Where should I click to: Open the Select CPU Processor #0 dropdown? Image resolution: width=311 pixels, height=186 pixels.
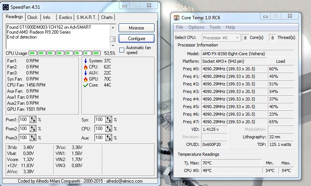221,37
